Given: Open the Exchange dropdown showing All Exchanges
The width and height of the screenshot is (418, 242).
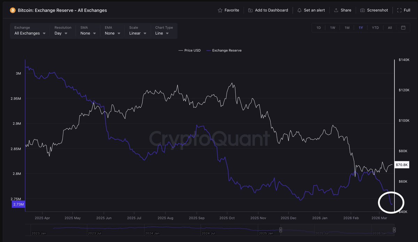Looking at the screenshot, I should tap(30, 33).
